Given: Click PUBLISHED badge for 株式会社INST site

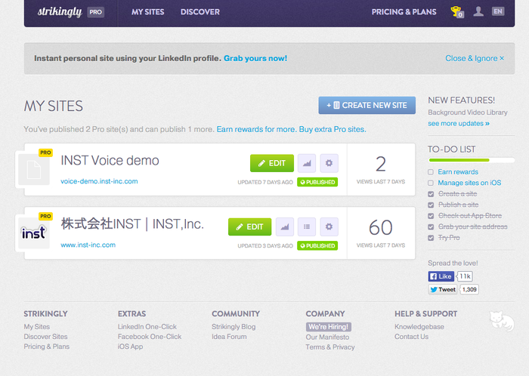Looking at the screenshot, I should coord(317,246).
